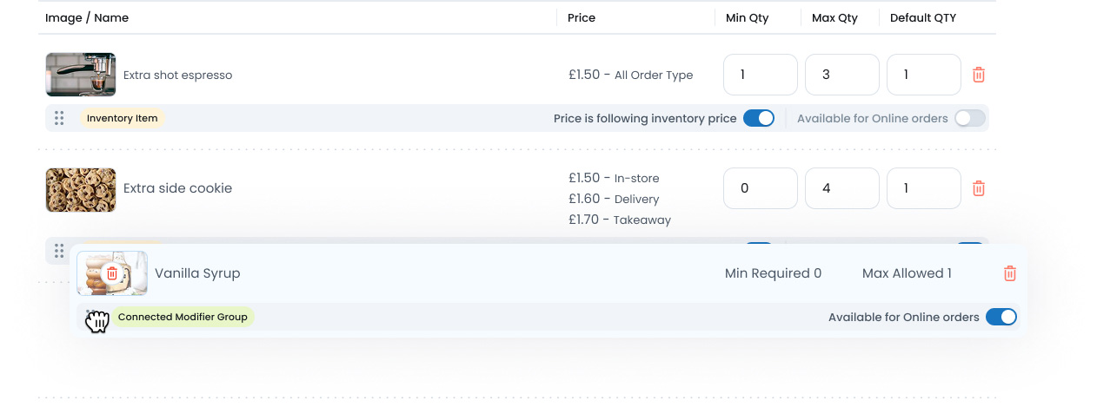The width and height of the screenshot is (1097, 407).
Task: Grab the Extra side cookie drag handle
Action: coord(59,251)
